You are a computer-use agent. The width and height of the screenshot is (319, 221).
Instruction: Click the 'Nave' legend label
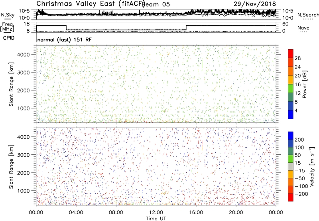(303, 28)
